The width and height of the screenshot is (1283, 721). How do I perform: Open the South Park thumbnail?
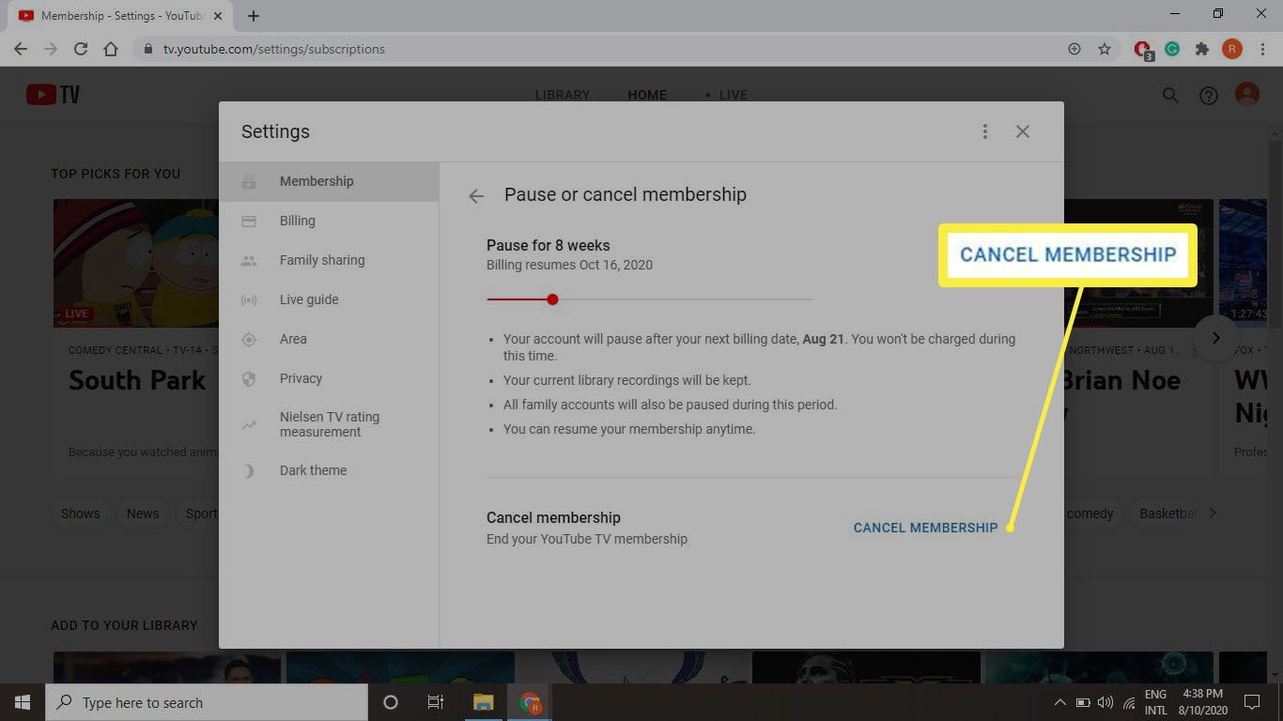(136, 263)
